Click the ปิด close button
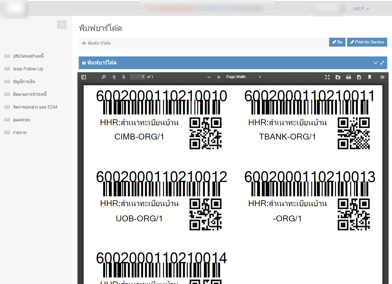Viewport: 392px width, 284px height. click(337, 42)
